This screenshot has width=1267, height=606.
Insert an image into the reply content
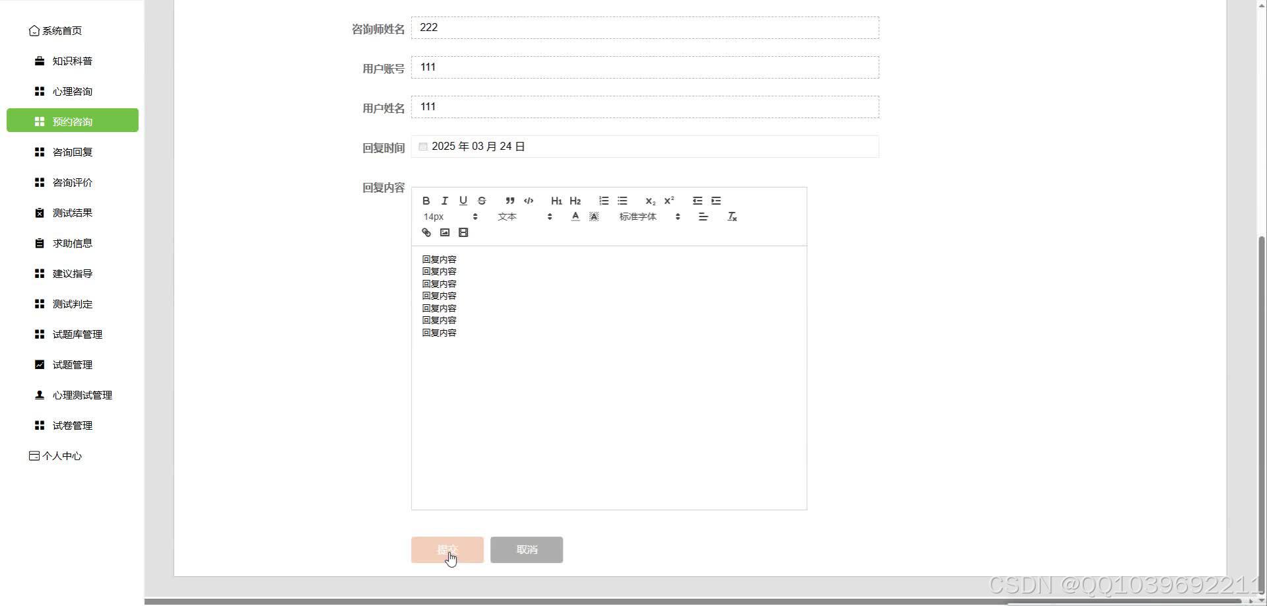point(445,232)
